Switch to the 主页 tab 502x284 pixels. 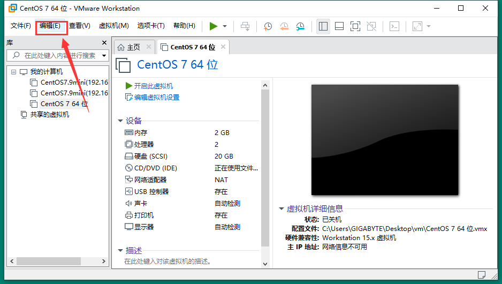pos(128,48)
